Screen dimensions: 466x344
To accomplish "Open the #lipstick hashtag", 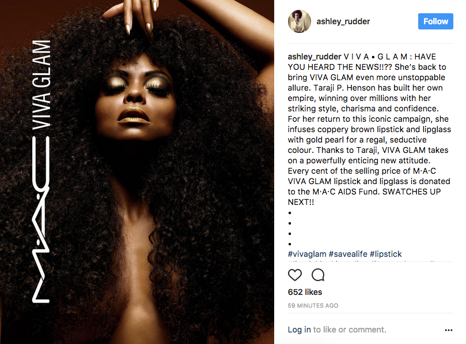I will point(385,254).
